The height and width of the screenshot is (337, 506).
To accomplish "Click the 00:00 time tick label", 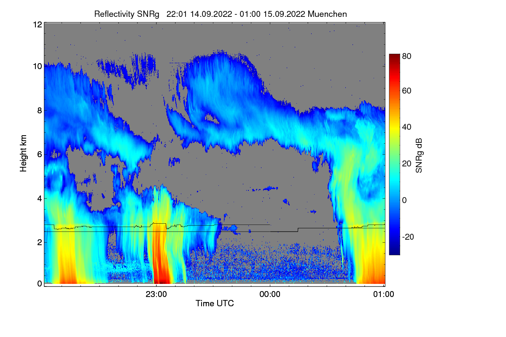I will pos(270,294).
